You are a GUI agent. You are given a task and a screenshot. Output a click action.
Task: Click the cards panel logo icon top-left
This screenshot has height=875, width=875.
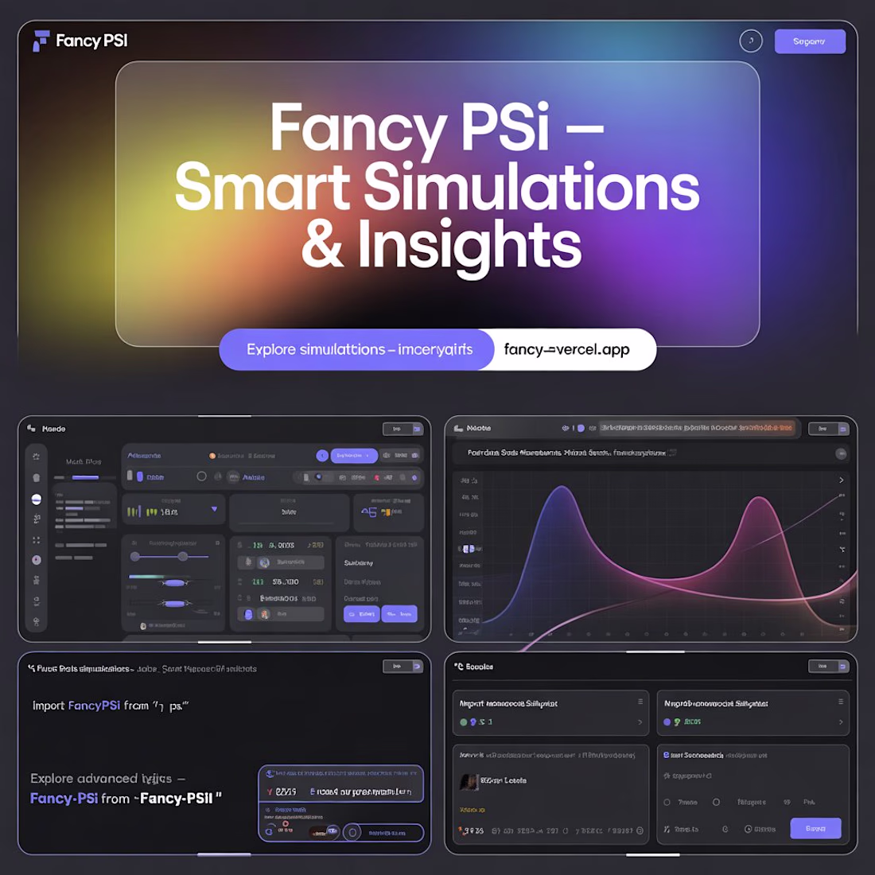458,667
